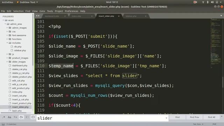224x126 pixels.
Task: Expand the product_images folder
Action: click(7, 58)
